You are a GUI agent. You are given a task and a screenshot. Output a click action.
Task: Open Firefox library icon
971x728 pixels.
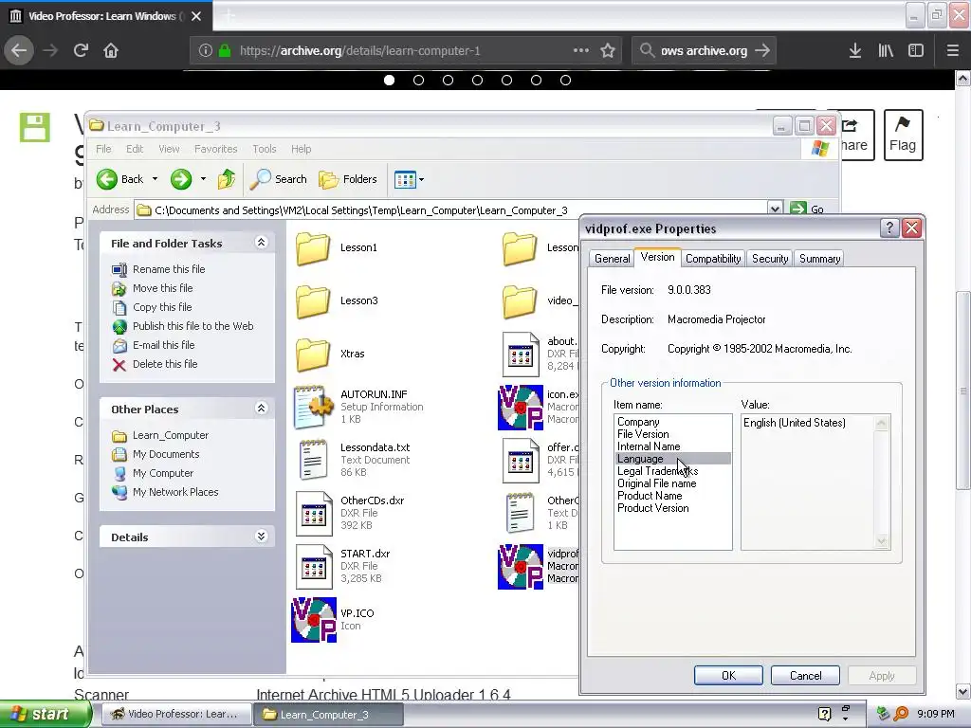[886, 50]
